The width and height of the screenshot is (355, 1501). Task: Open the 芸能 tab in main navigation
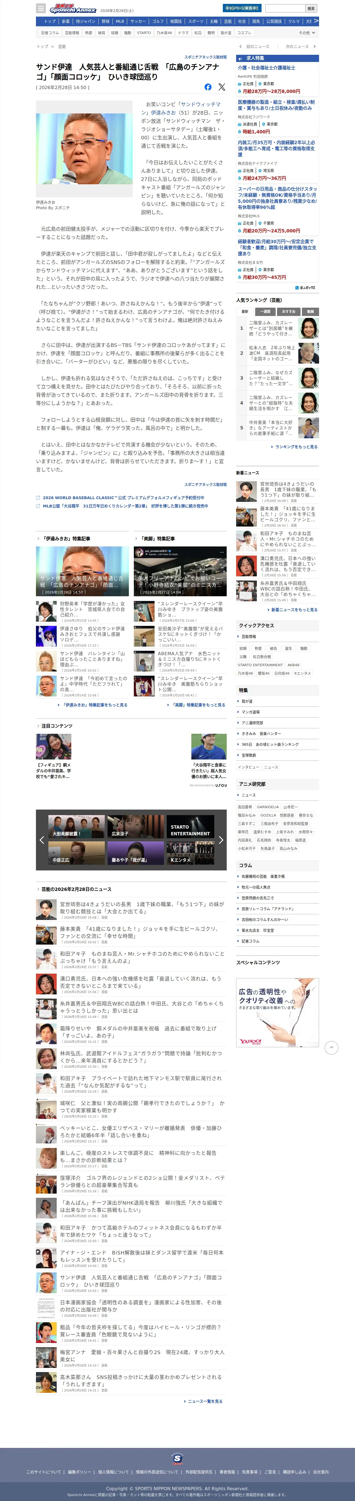(228, 22)
